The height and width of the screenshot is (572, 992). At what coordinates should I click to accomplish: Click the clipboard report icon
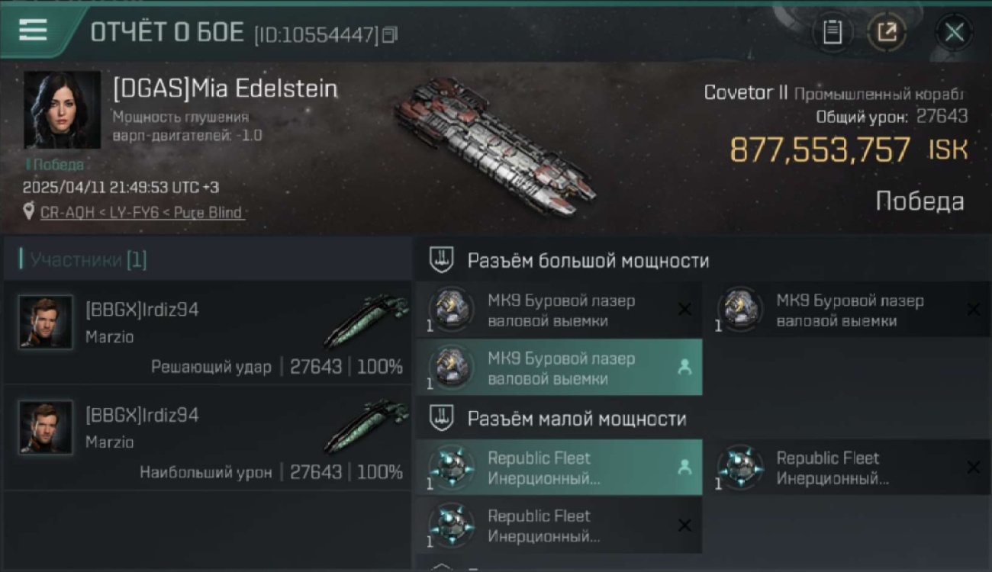pyautogui.click(x=833, y=32)
